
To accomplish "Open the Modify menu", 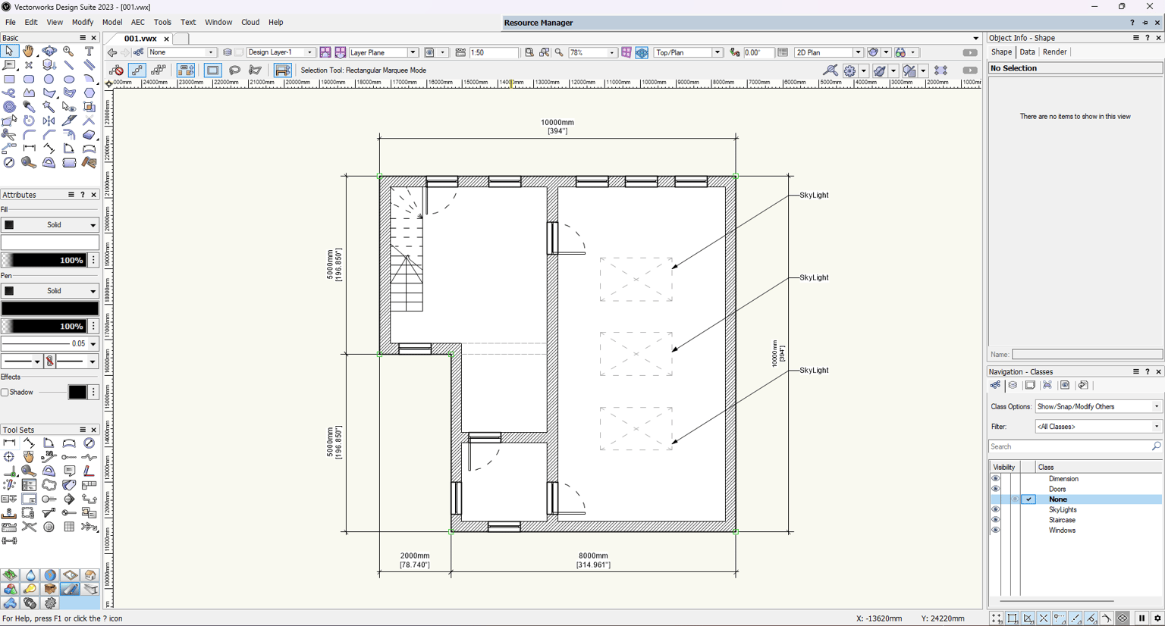I will [83, 22].
